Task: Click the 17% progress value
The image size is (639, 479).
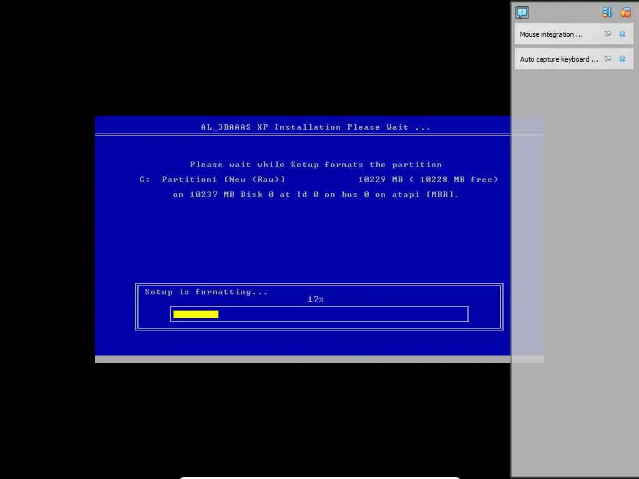Action: coord(315,299)
